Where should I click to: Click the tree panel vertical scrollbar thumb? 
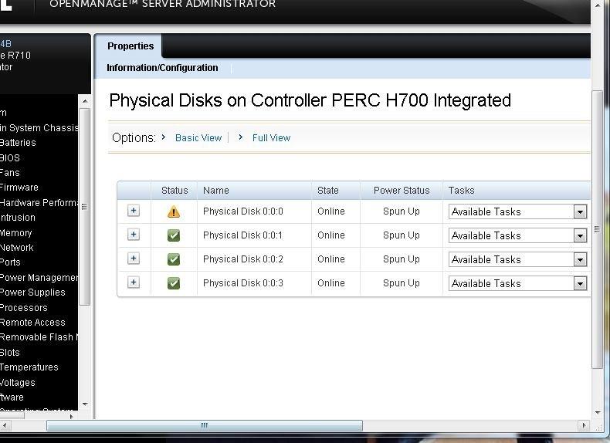(85, 207)
